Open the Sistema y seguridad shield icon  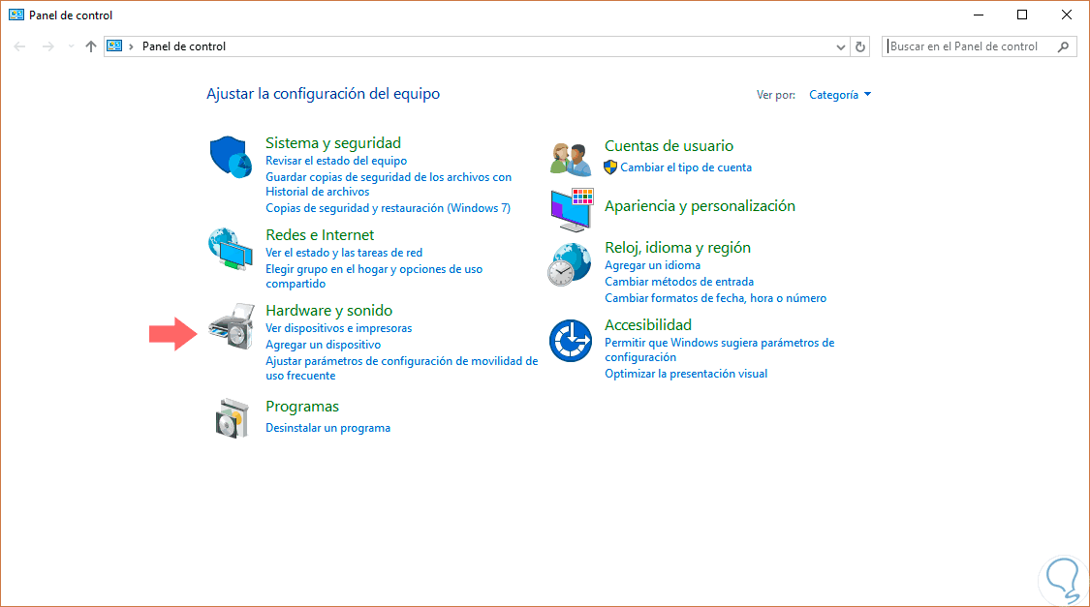click(x=230, y=157)
